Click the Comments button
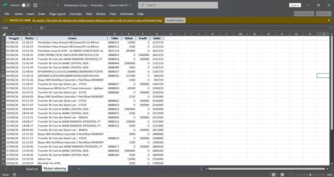Image resolution: width=334 pixels, height=177 pixels. pyautogui.click(x=304, y=14)
